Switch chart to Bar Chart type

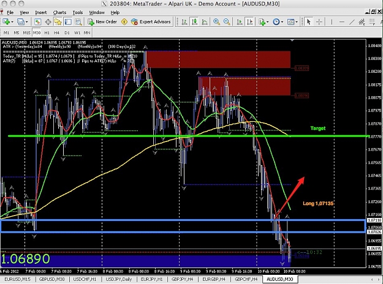coord(184,22)
